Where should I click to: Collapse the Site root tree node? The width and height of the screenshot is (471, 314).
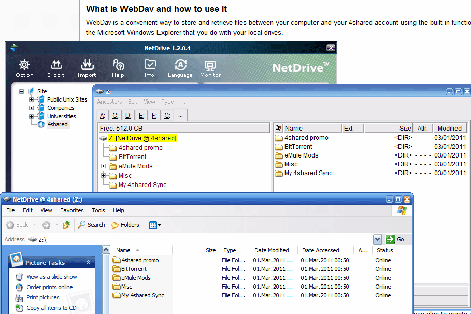[x=21, y=91]
